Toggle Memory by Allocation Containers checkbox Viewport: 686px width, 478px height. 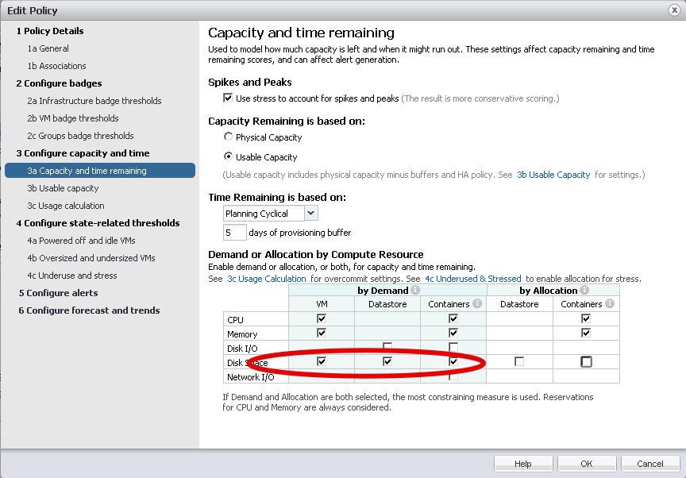pos(586,333)
